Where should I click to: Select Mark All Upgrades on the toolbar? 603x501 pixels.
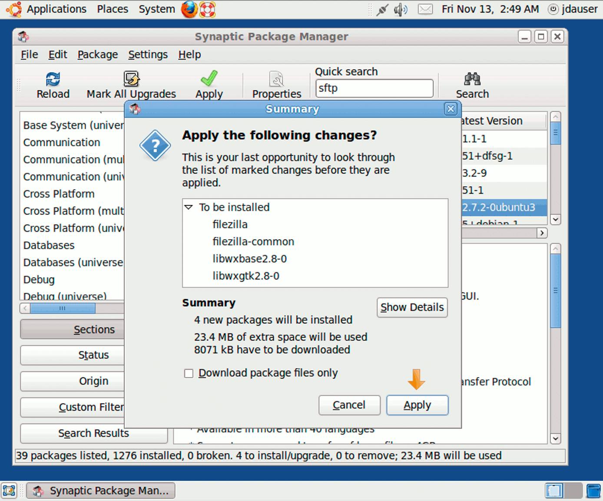(x=131, y=85)
